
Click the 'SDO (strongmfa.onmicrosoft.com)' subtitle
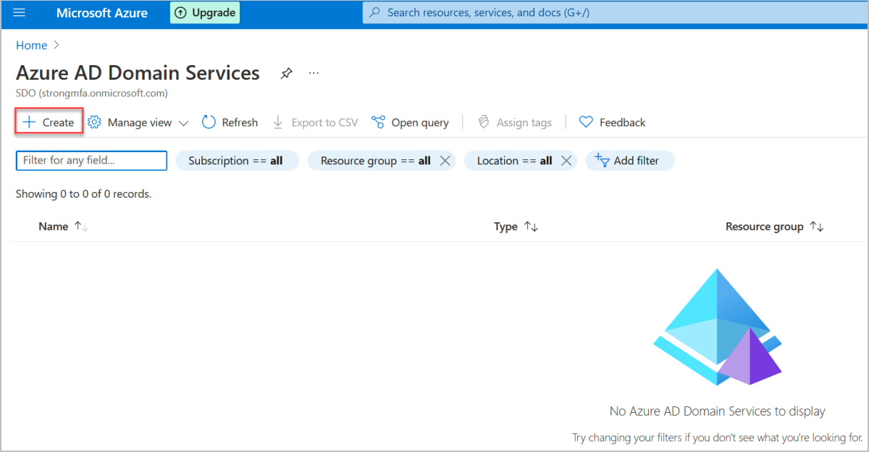[91, 93]
